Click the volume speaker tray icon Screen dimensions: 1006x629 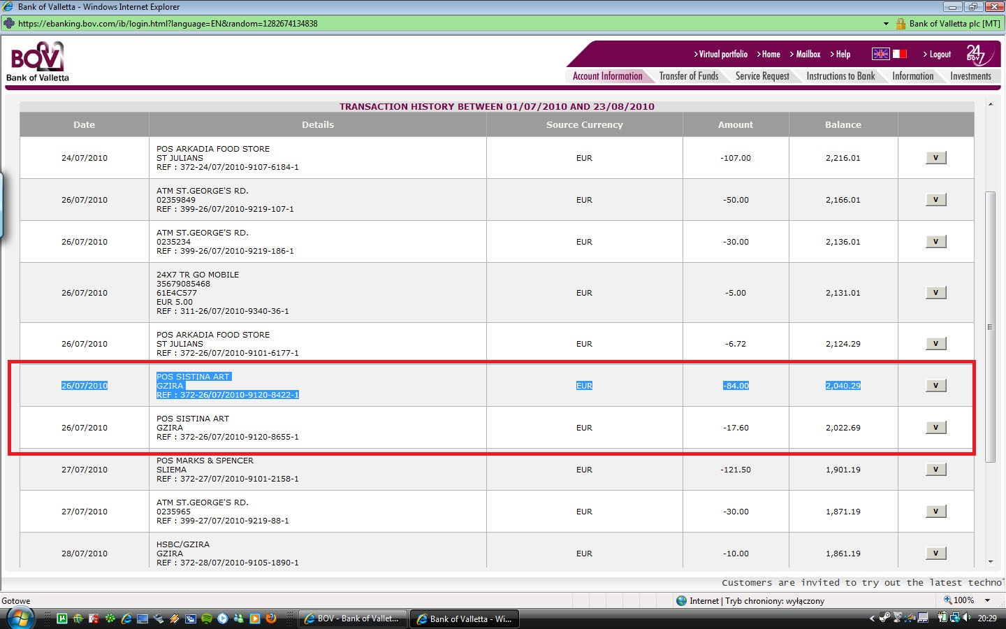tap(966, 618)
